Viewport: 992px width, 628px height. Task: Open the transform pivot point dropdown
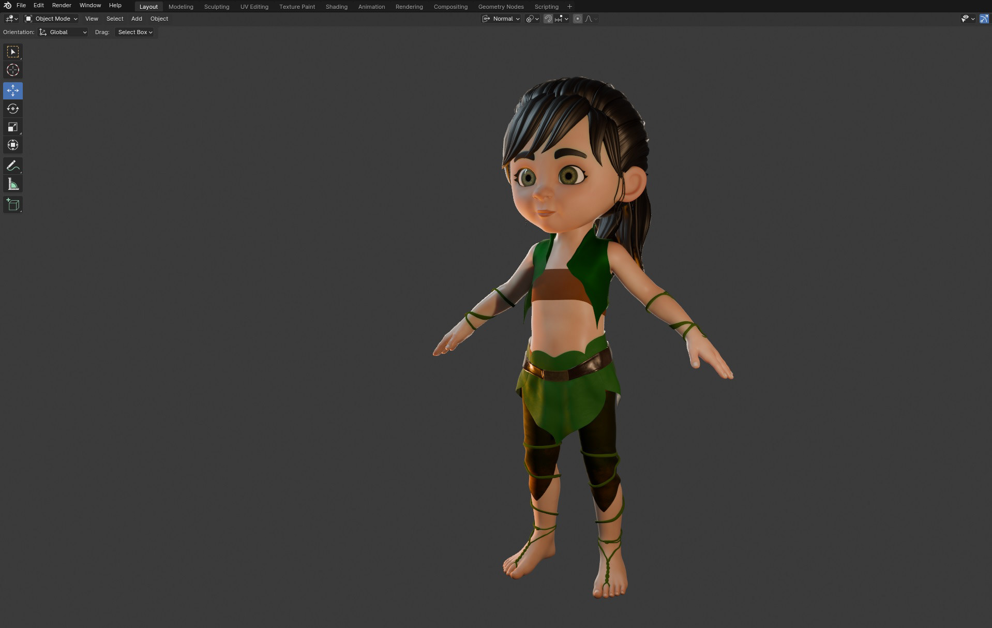click(x=532, y=19)
